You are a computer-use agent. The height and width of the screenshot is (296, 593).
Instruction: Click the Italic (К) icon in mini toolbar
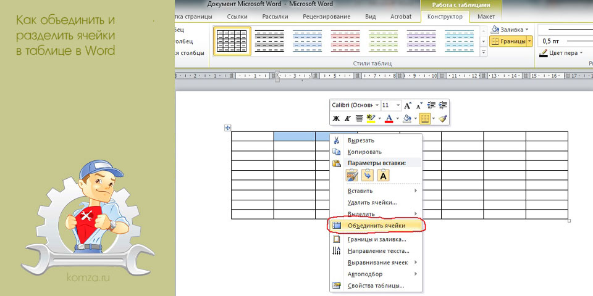coord(348,118)
